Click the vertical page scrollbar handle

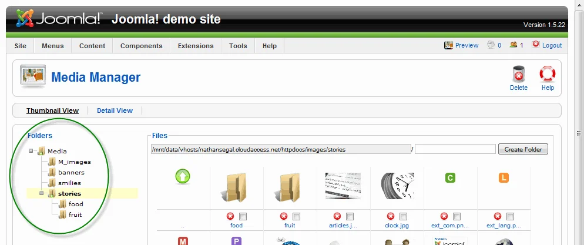pos(579,133)
